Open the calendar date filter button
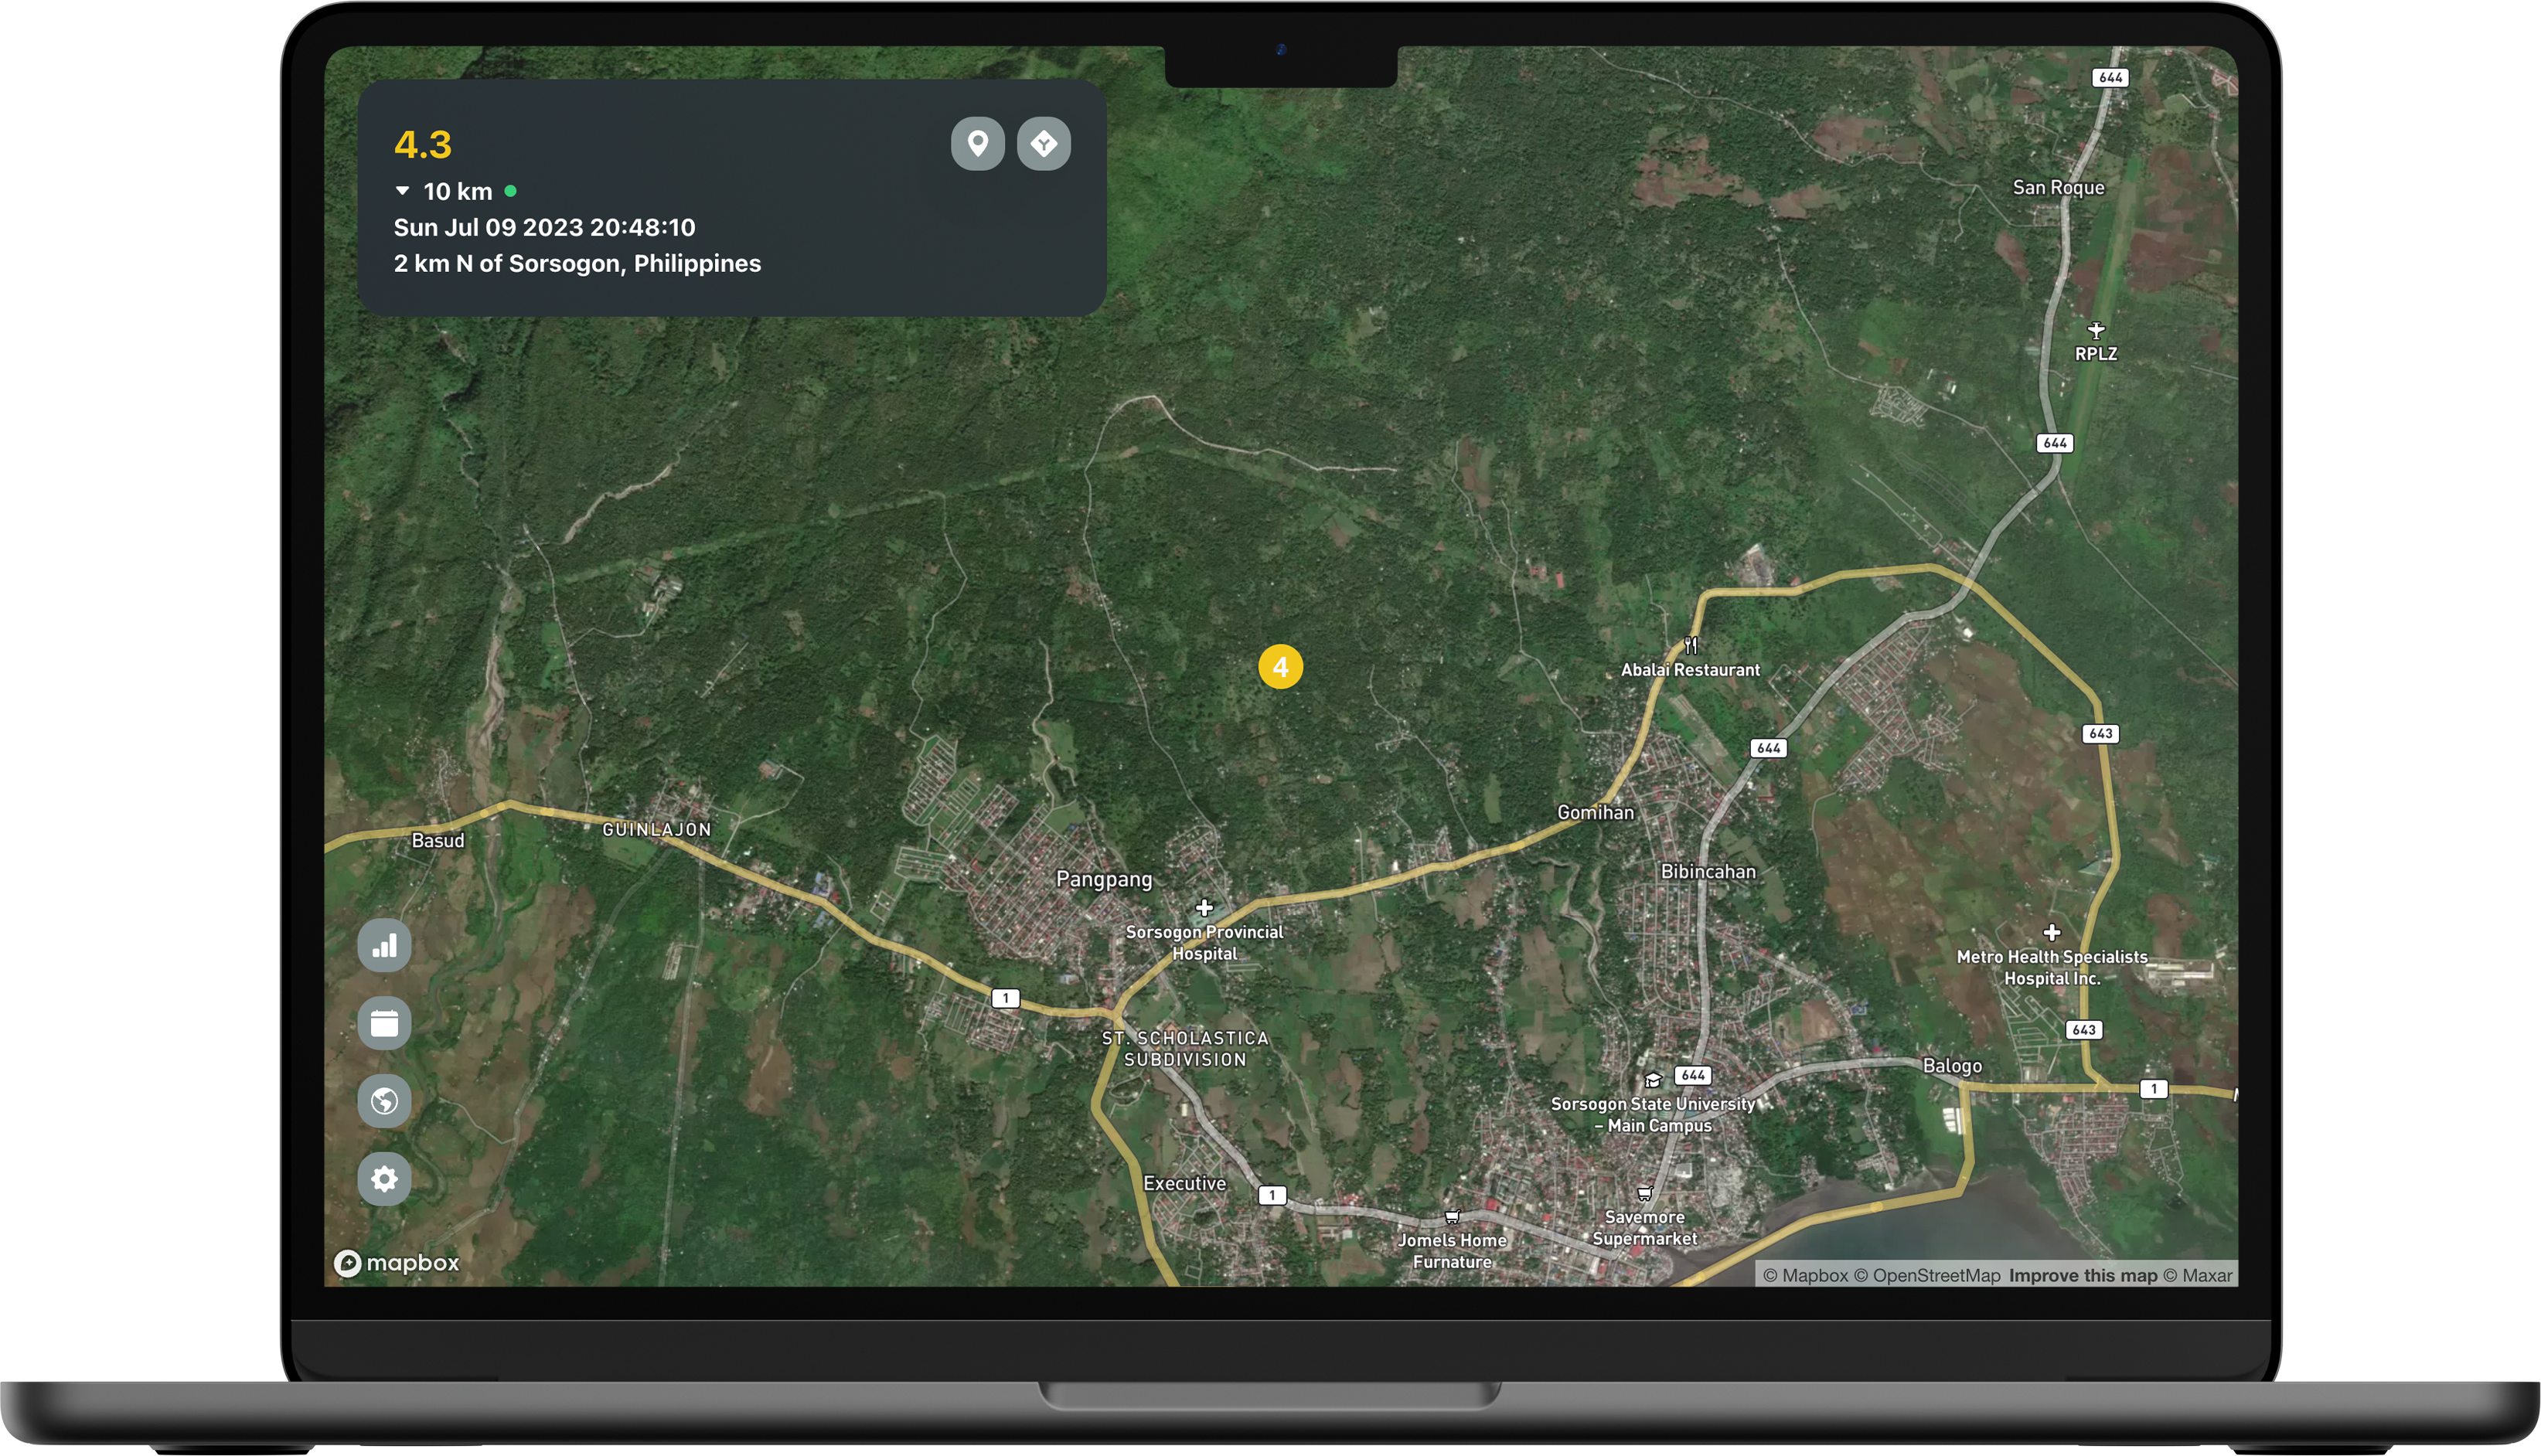2541x1456 pixels. pyautogui.click(x=384, y=1023)
